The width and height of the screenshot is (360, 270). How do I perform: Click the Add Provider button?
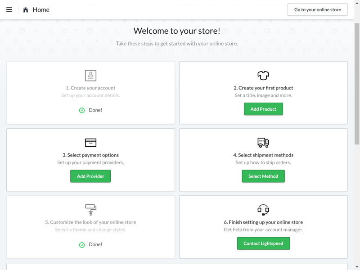[x=90, y=176]
